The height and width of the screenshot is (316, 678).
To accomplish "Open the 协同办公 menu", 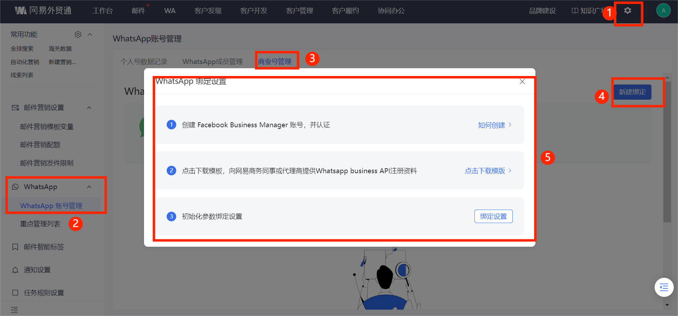I will (391, 11).
